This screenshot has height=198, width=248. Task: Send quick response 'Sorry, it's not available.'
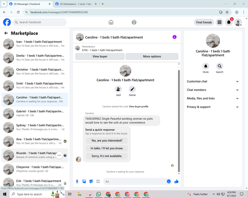pos(107,156)
